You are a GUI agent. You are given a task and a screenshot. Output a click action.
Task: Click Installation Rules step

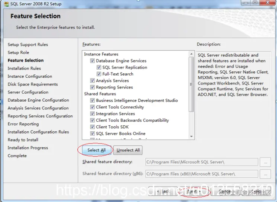tap(24, 68)
